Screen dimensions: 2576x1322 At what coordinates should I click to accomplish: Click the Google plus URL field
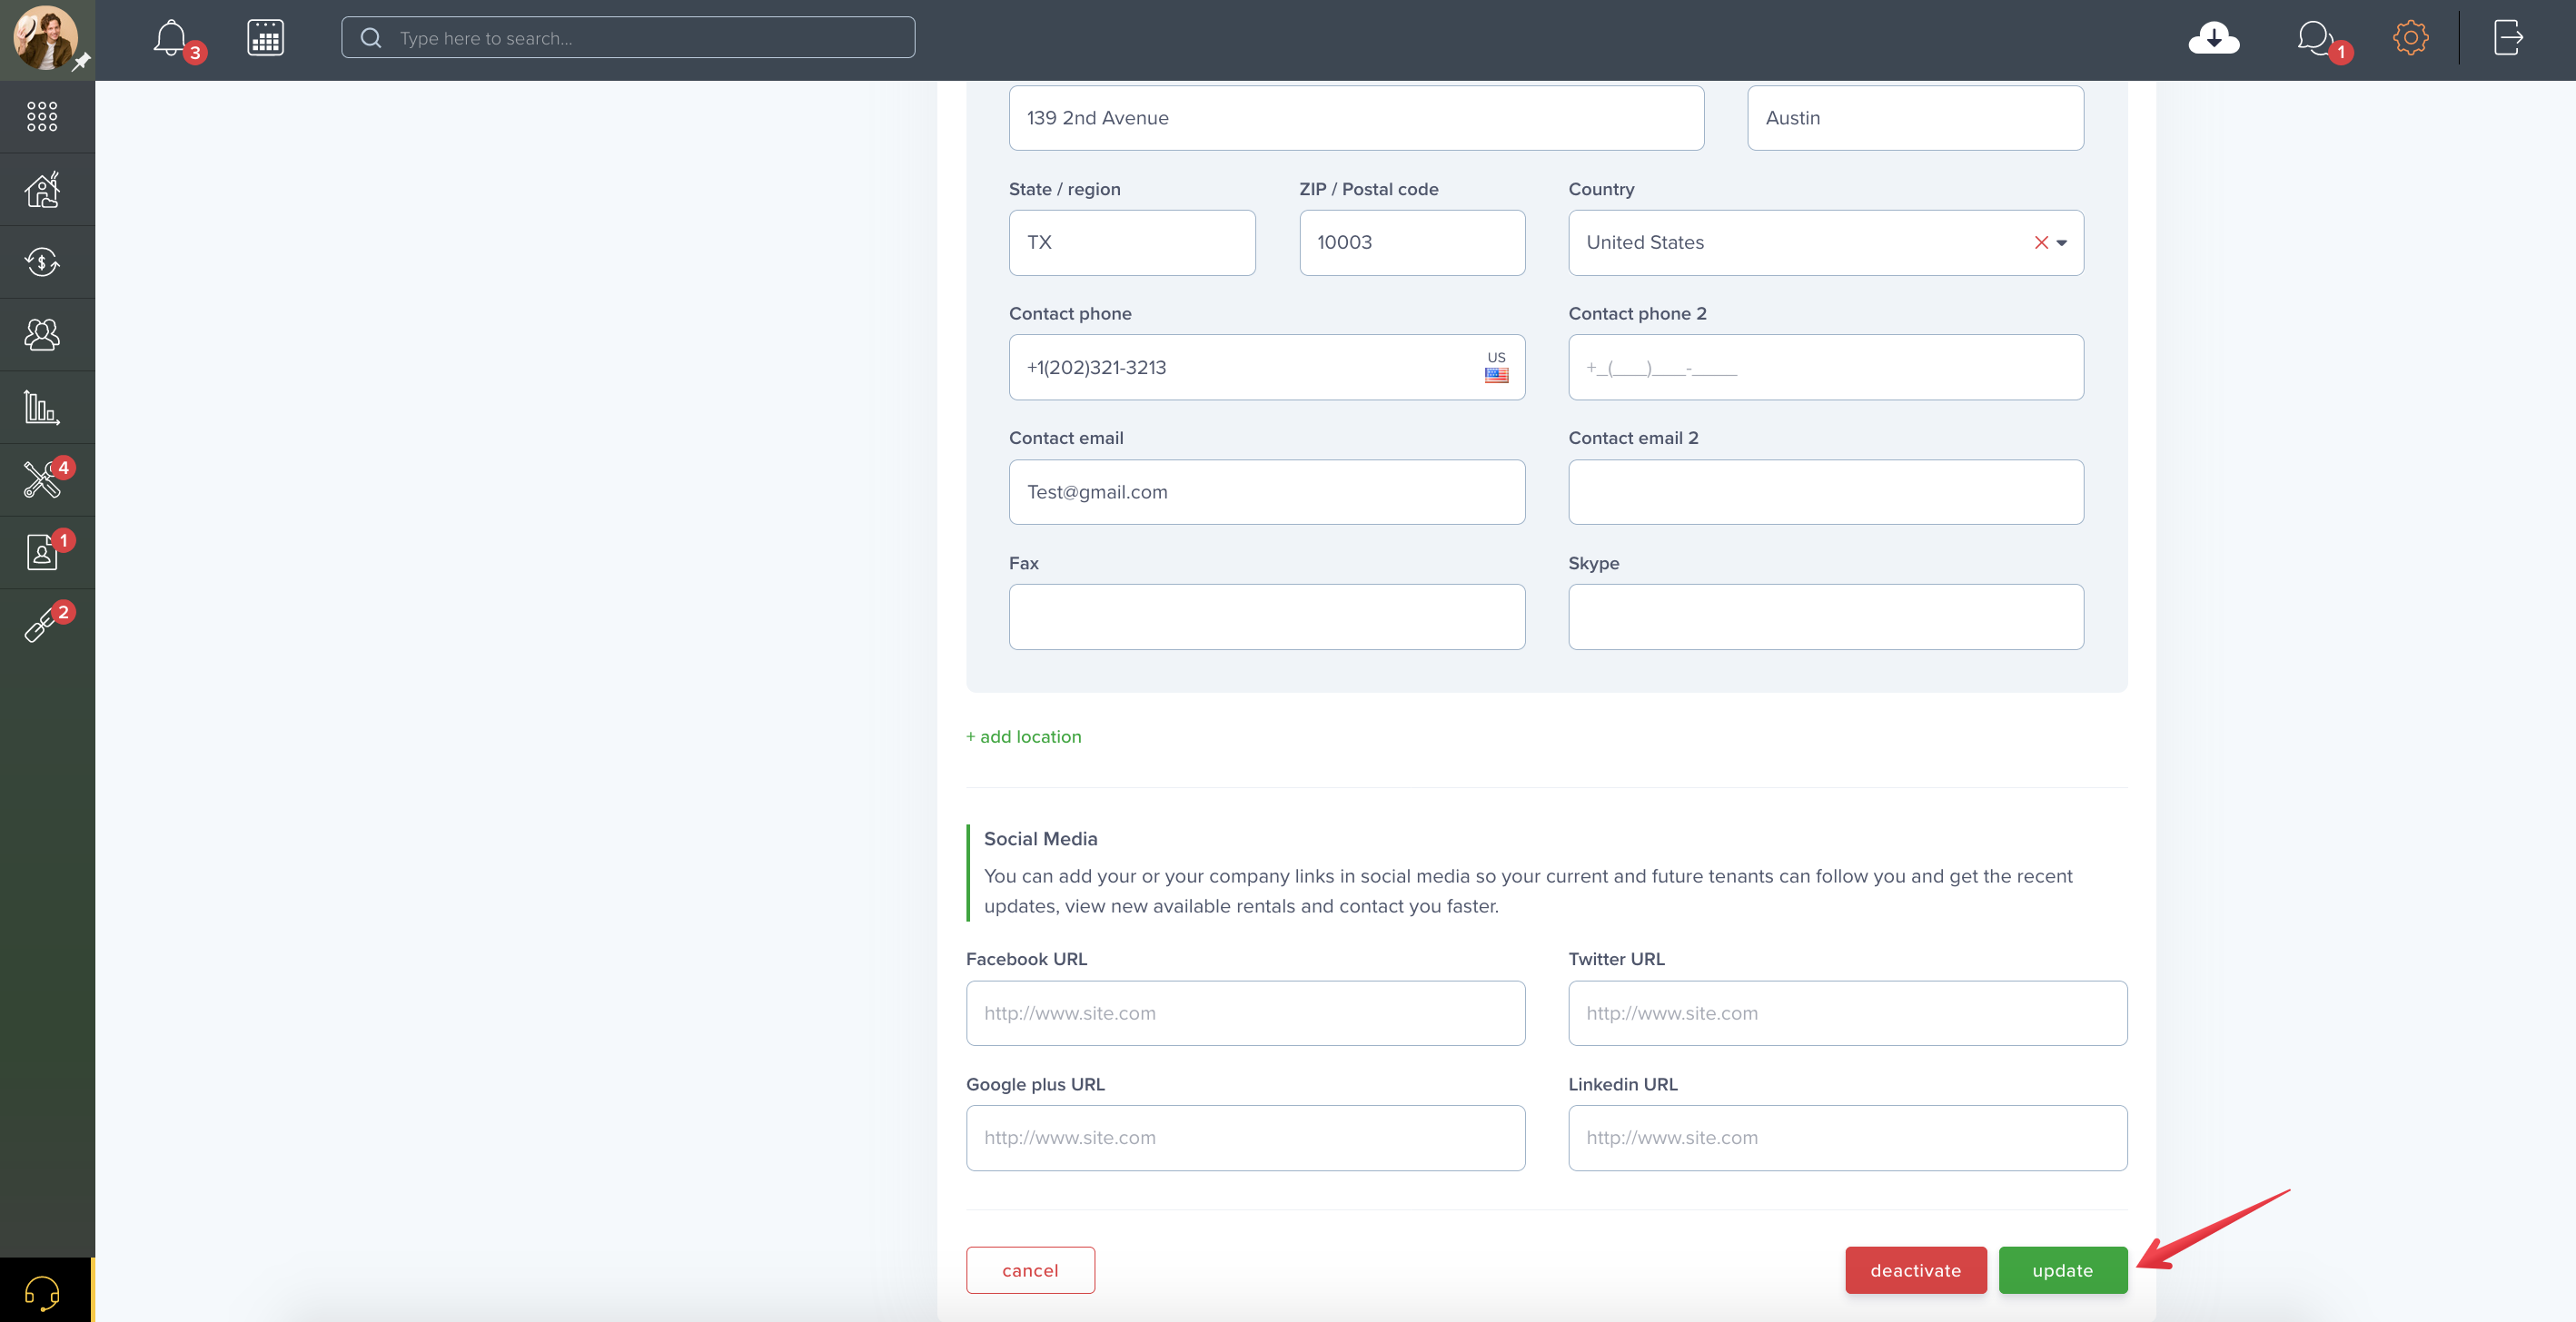click(x=1245, y=1139)
